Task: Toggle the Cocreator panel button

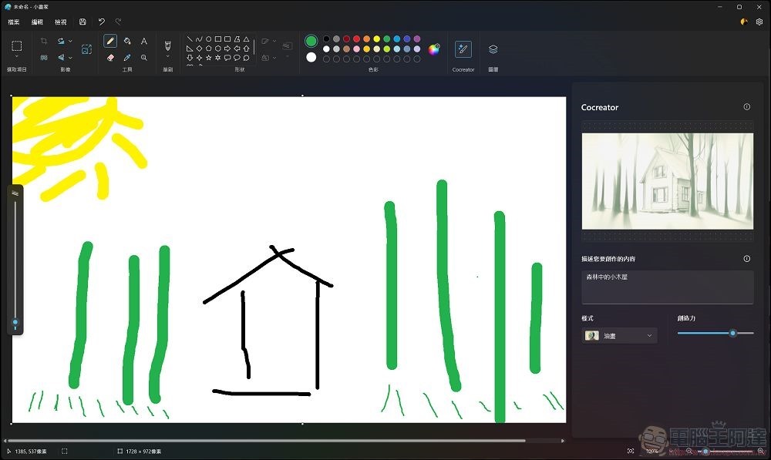Action: 463,49
